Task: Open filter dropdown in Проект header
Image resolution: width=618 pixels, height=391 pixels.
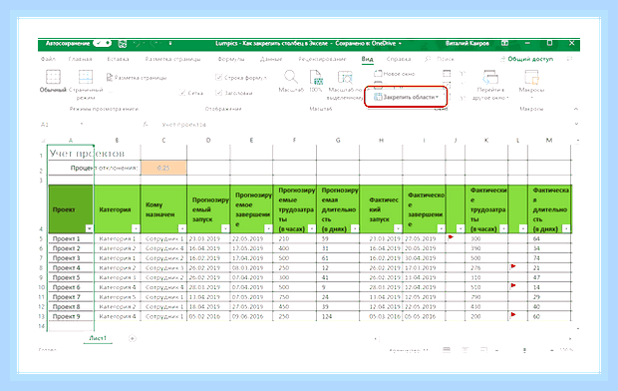Action: [89, 228]
